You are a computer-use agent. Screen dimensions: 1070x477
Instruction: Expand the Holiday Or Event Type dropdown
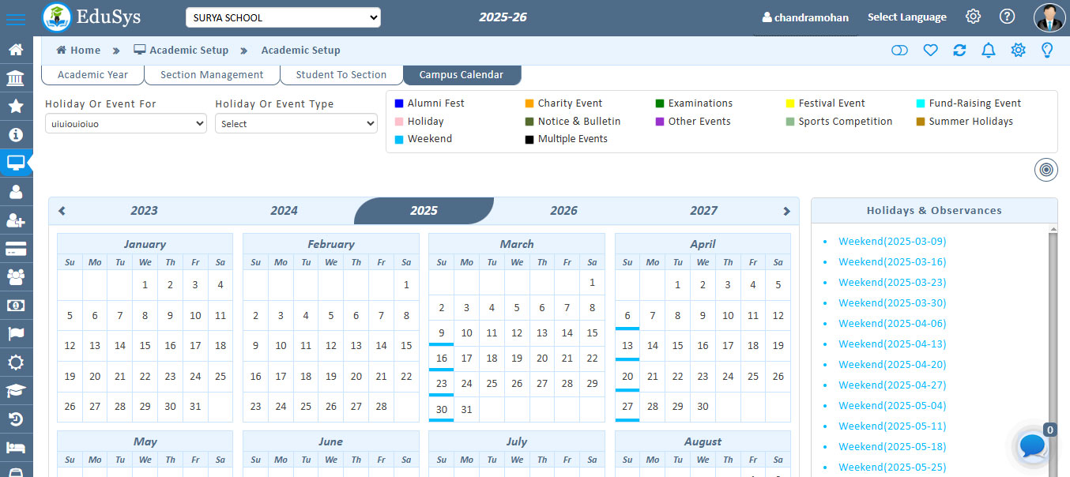(296, 124)
